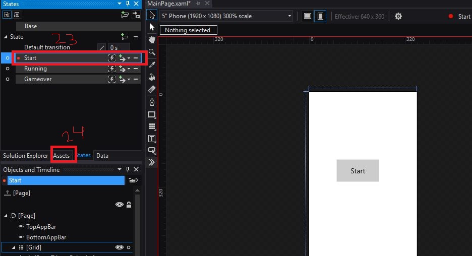Add transition for Running state
472x256 pixels.
point(122,69)
